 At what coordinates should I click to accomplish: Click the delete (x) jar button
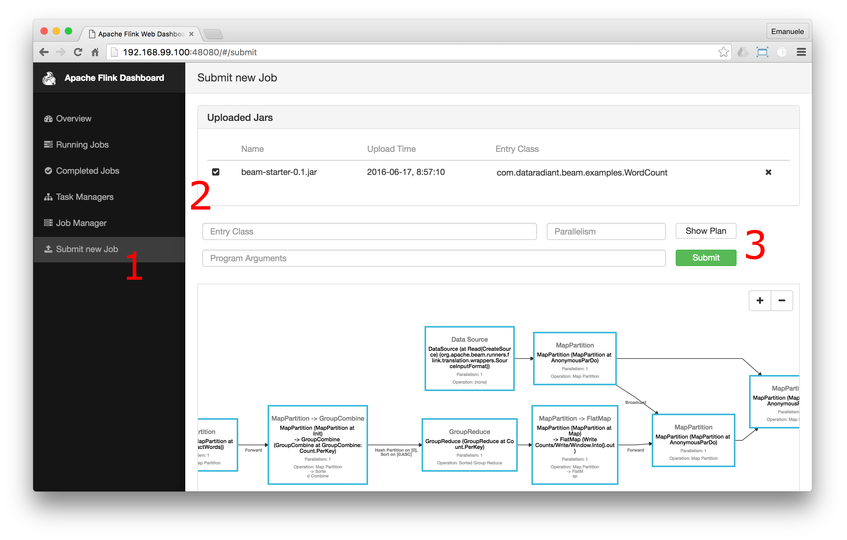[x=769, y=172]
